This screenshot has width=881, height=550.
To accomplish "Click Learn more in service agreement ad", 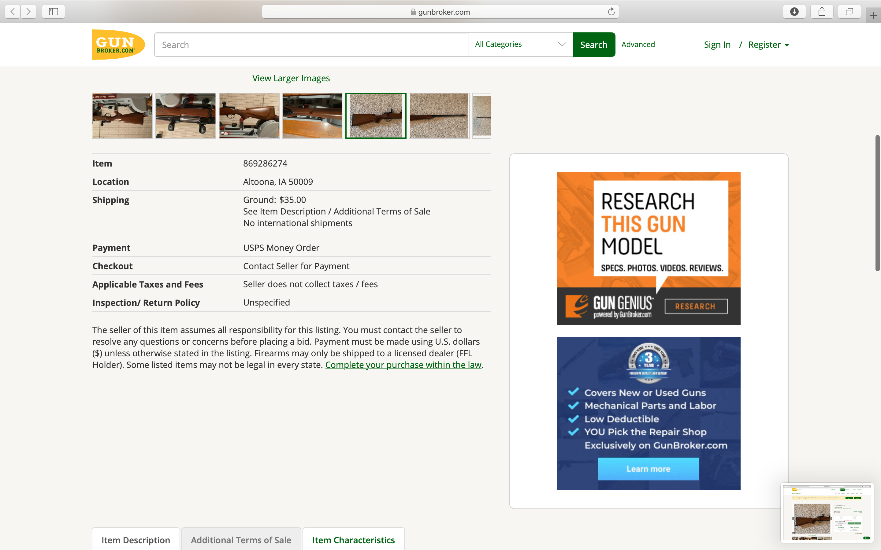I will coord(648,469).
